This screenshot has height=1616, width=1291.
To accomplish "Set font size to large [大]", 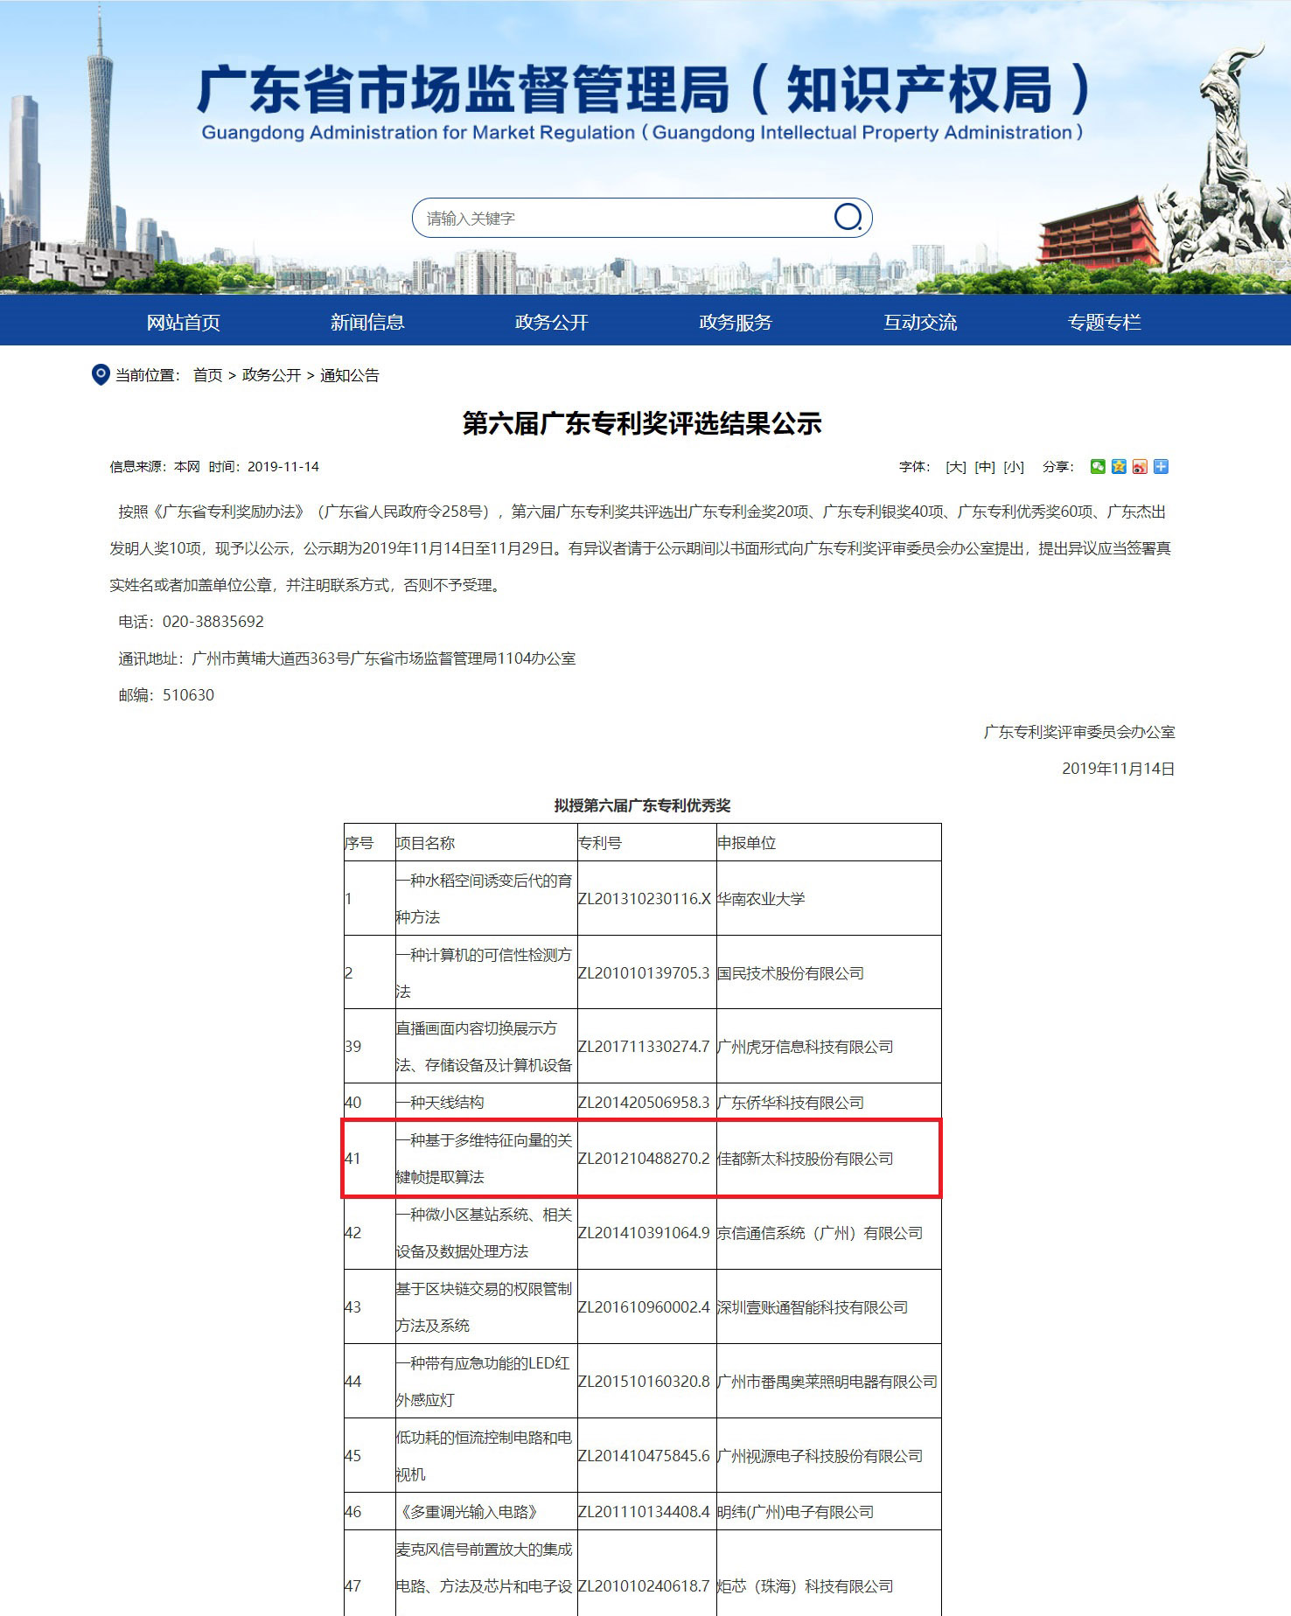I will (956, 467).
